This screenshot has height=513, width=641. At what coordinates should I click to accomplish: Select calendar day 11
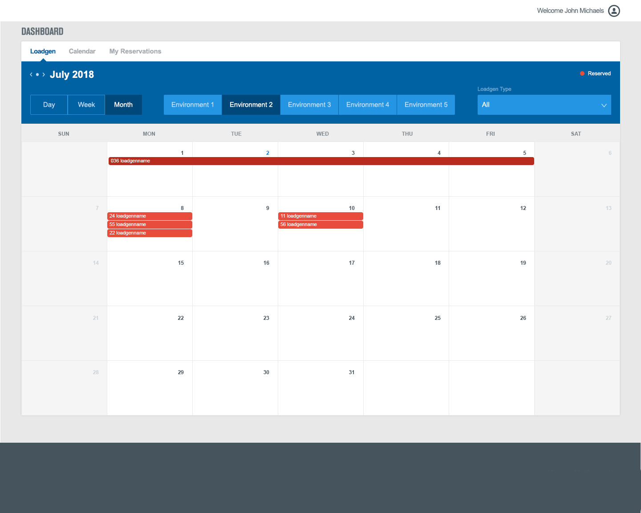[438, 208]
